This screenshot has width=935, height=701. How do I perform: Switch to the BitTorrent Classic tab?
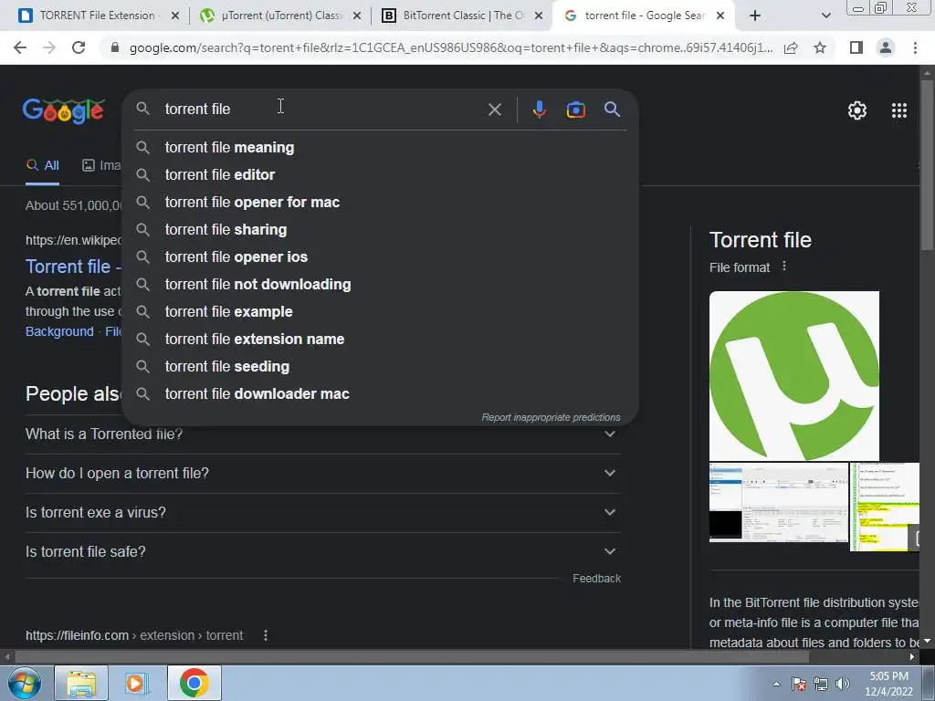pos(463,16)
